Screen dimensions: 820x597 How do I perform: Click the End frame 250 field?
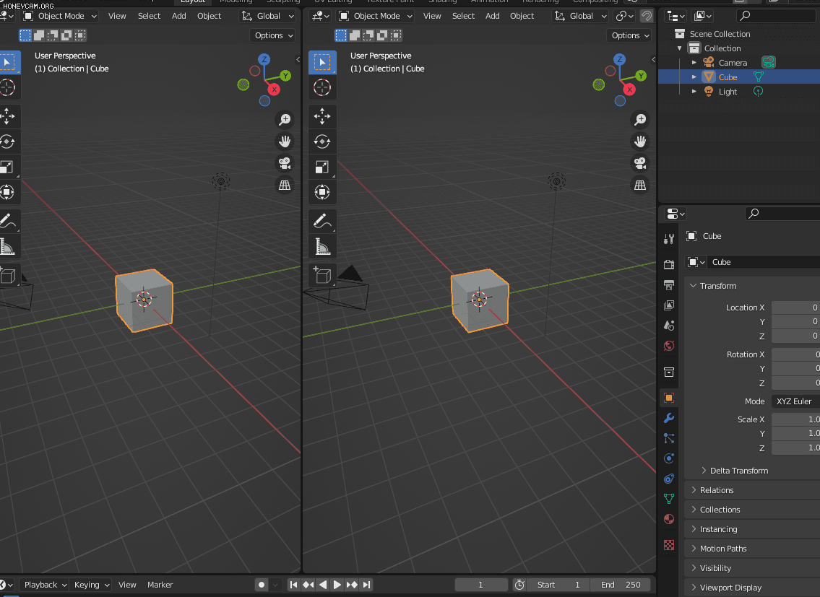point(620,585)
